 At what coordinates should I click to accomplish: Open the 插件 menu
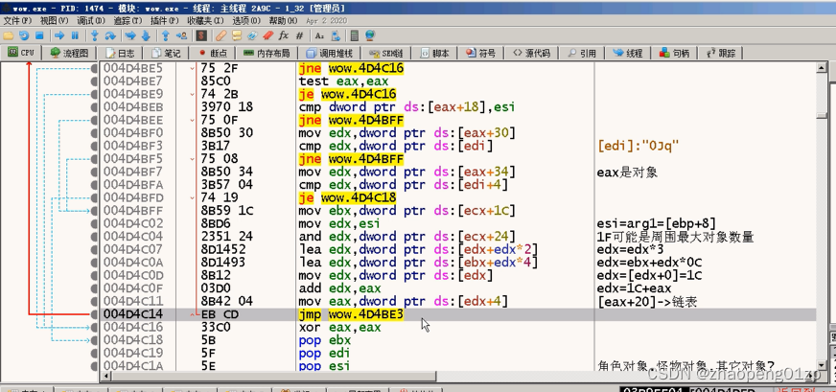click(x=164, y=21)
